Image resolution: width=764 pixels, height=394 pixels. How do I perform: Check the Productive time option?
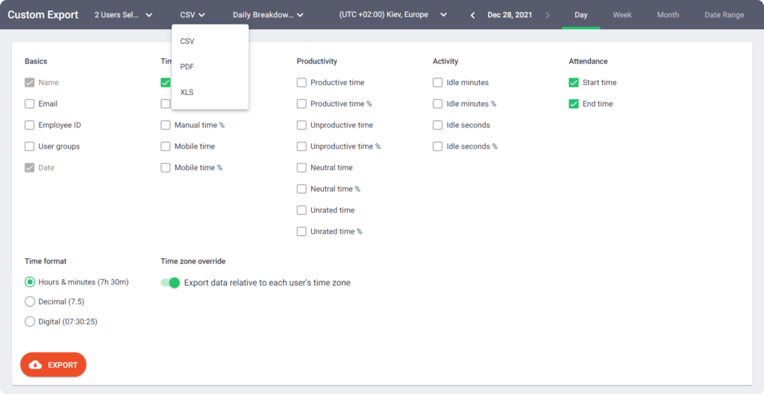[x=301, y=83]
